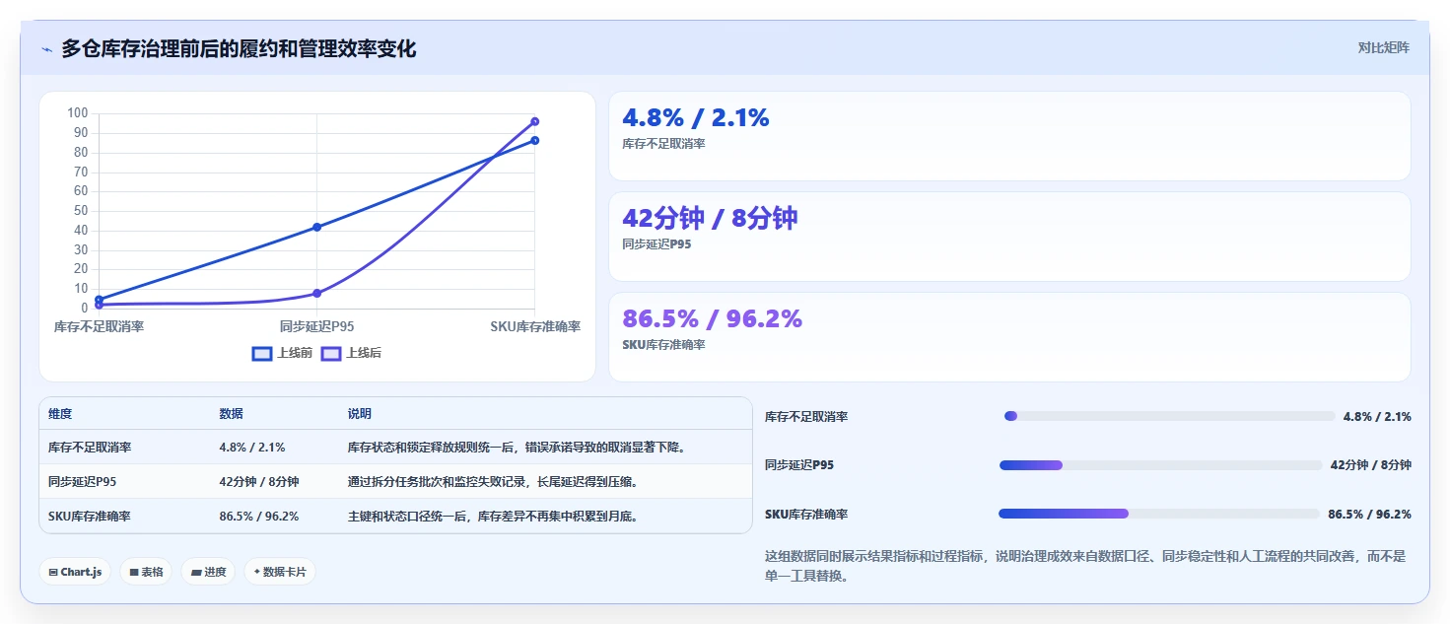1450x624 pixels.
Task: Click the 对比矩阵 label in the header
Action: (1384, 47)
